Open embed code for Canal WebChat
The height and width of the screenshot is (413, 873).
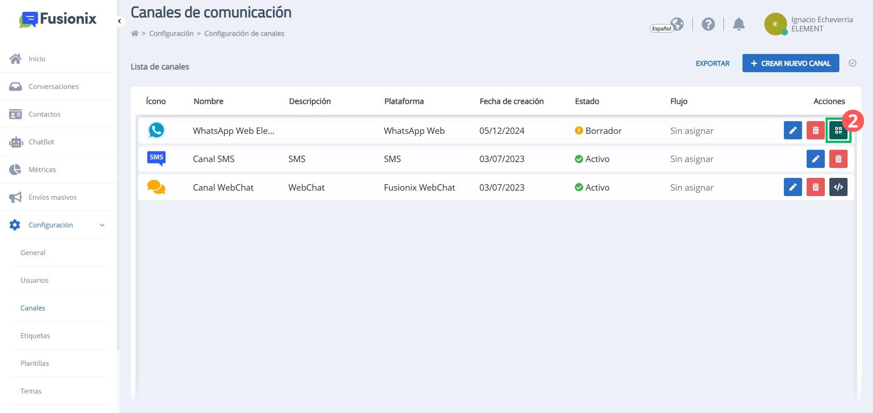pos(838,187)
